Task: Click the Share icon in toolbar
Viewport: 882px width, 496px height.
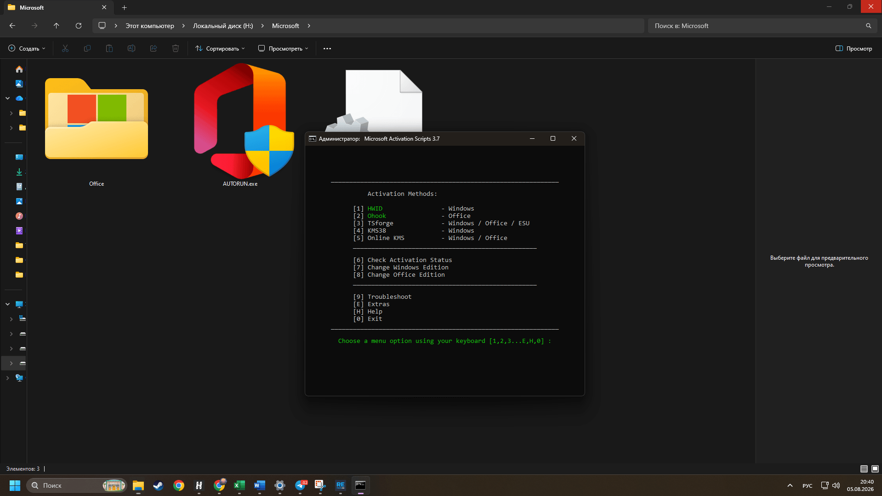Action: (x=154, y=48)
